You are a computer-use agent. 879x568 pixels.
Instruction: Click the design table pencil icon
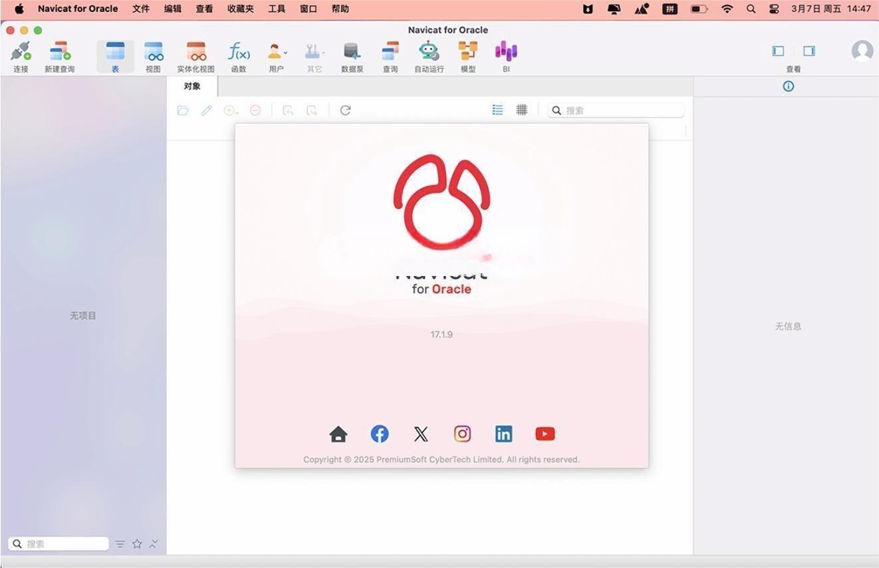207,110
